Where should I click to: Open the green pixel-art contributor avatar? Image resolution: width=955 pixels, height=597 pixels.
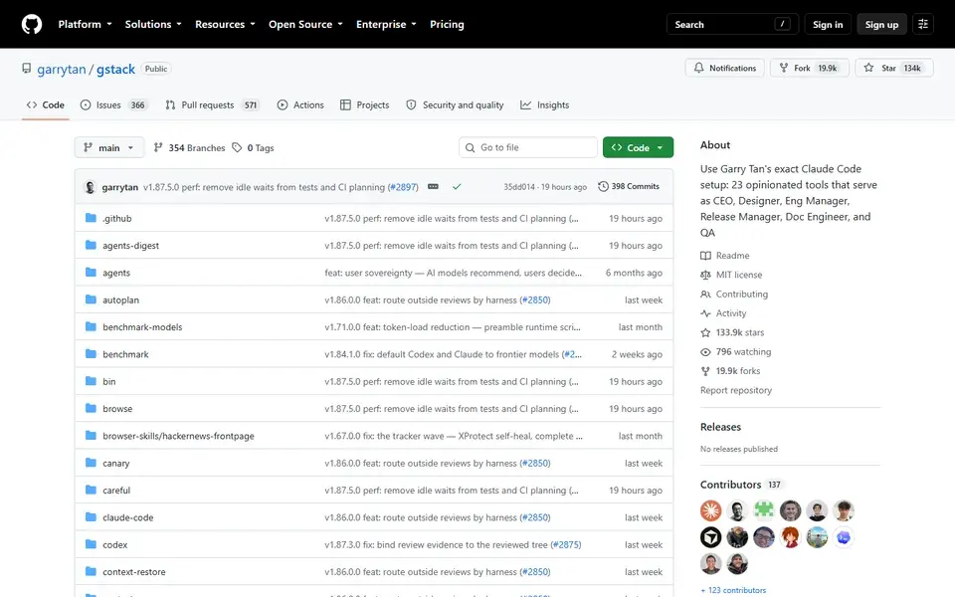pyautogui.click(x=764, y=510)
